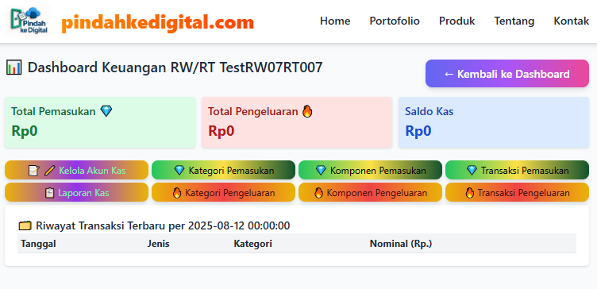Click the bar chart icon beside the dashboard title
Viewport: 597px width, 289px height.
point(14,67)
